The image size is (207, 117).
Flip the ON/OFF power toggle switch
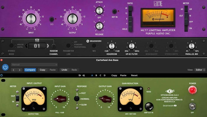tap(192, 106)
